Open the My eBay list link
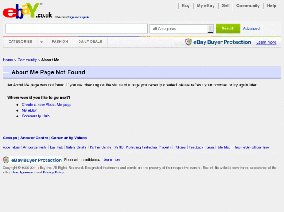The image size is (284, 212). [29, 110]
